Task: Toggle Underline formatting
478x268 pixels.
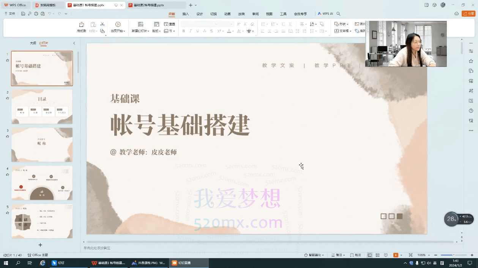Action: point(197,31)
